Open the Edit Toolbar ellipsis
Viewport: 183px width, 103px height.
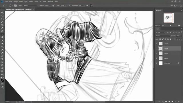tap(2, 74)
